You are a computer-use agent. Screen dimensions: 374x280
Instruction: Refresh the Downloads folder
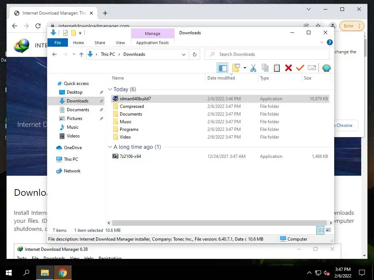(x=195, y=55)
